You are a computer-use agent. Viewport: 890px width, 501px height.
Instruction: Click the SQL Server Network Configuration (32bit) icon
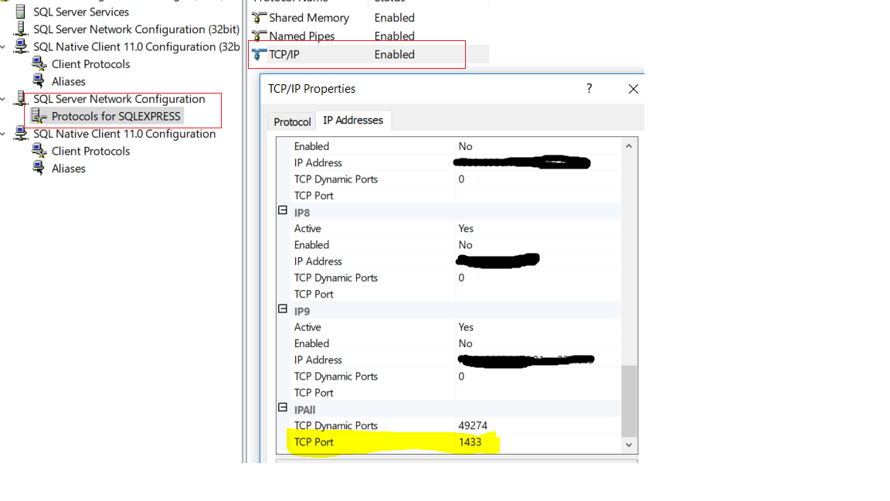[x=20, y=29]
